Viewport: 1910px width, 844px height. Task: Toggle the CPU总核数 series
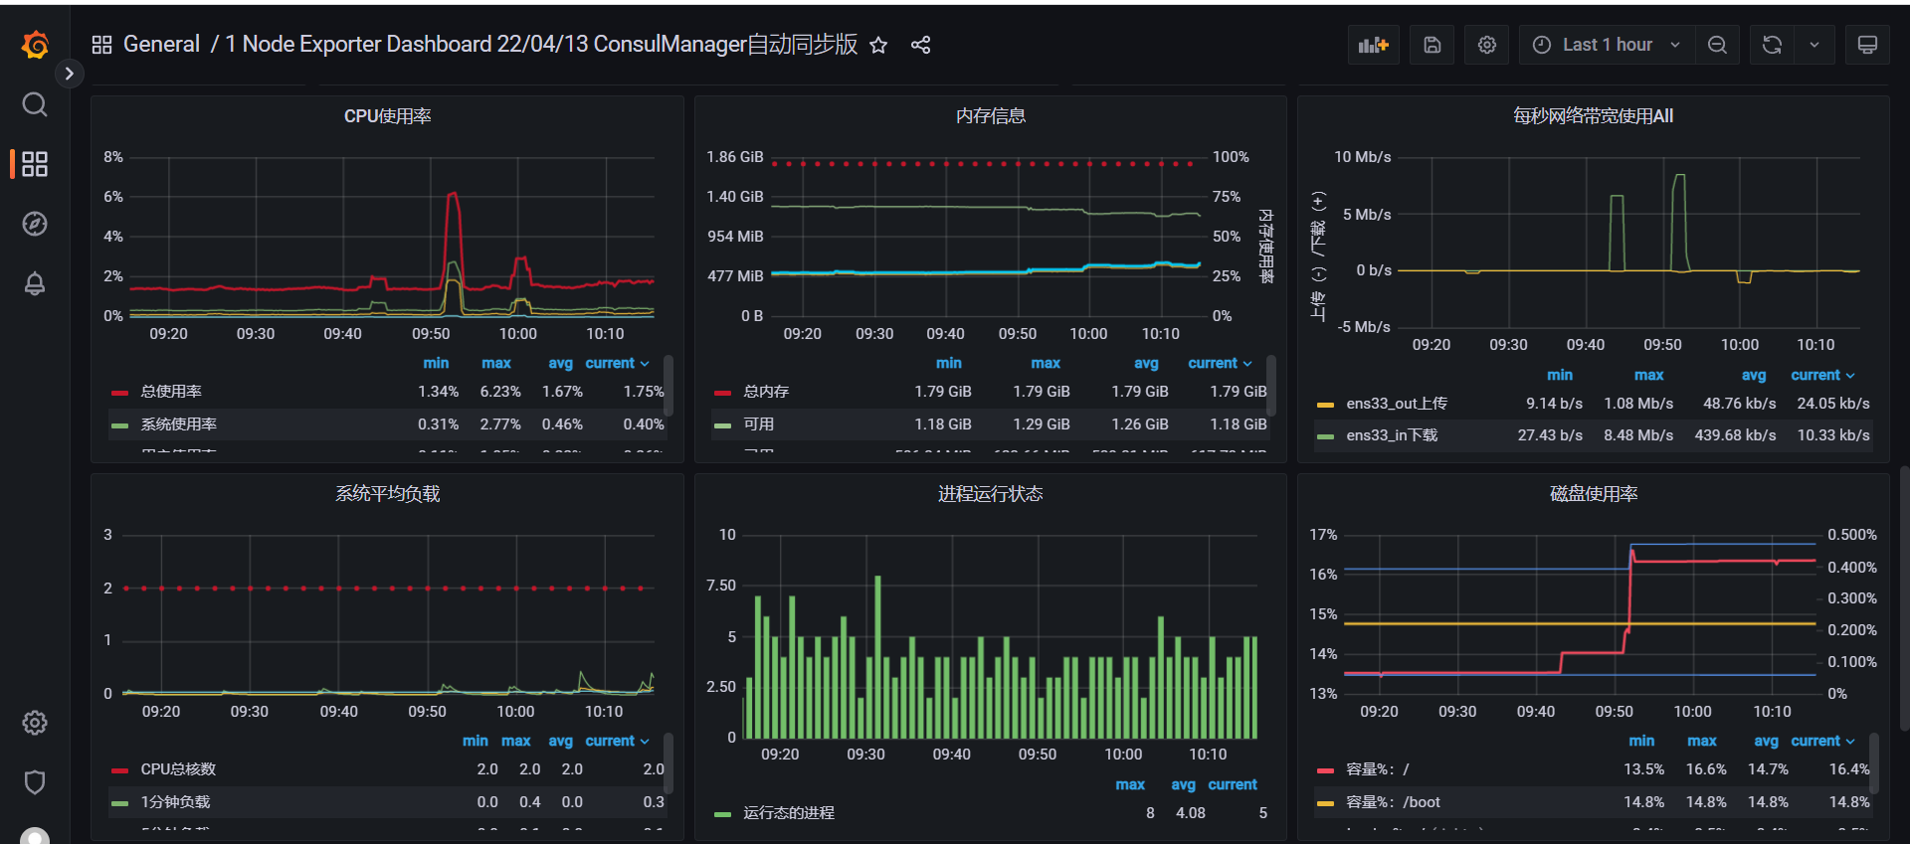tap(178, 769)
